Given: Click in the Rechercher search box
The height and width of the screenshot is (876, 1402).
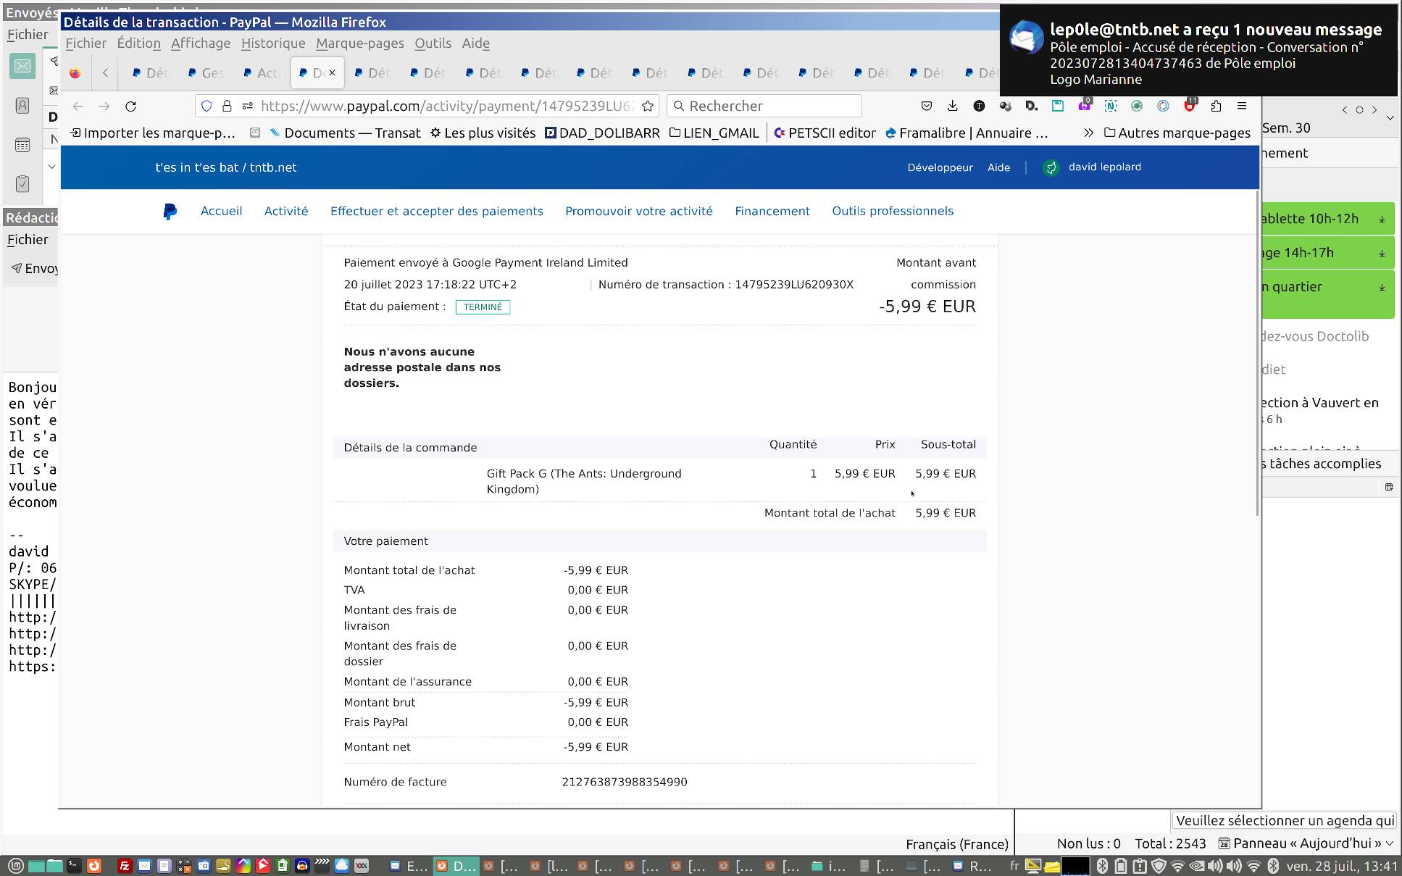Looking at the screenshot, I should [768, 106].
